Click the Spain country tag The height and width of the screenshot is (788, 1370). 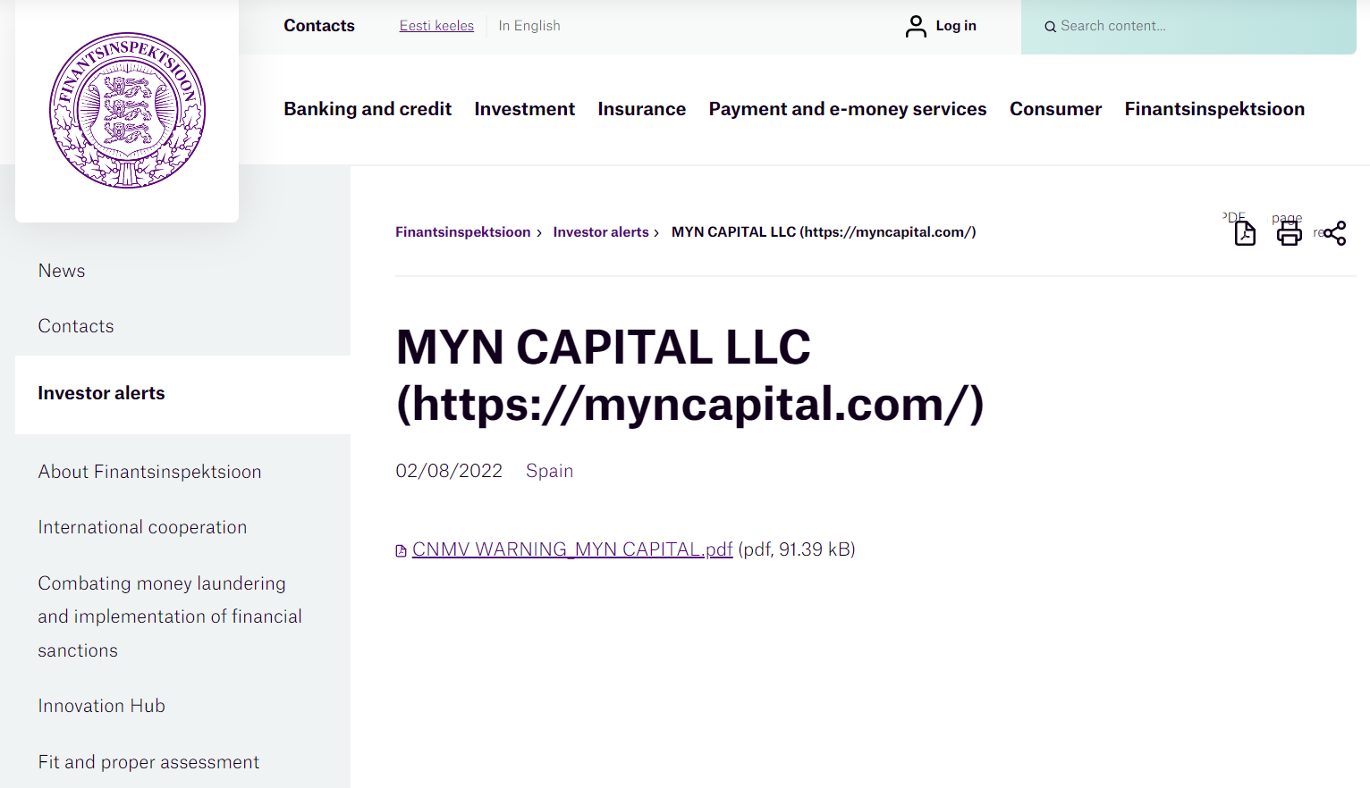click(x=549, y=471)
